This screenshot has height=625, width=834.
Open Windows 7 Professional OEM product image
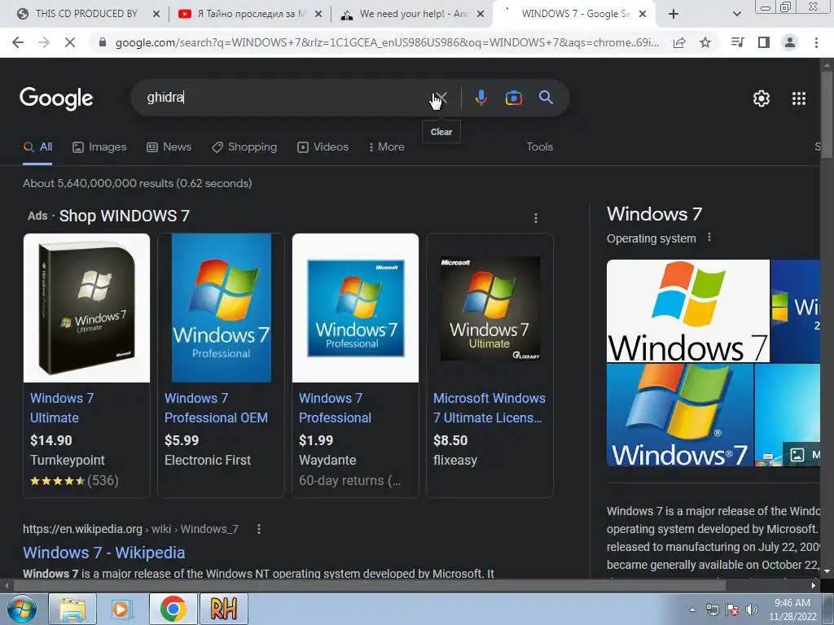(222, 308)
